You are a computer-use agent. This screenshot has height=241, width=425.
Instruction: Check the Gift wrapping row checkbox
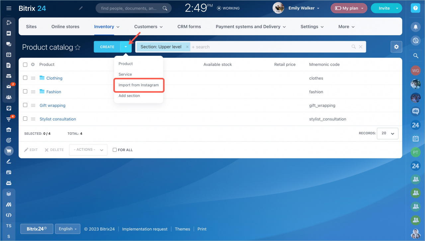pos(25,105)
